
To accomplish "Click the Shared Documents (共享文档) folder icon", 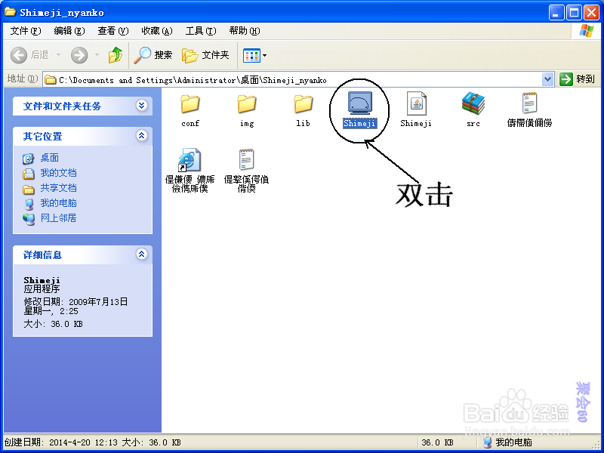I will (x=28, y=189).
